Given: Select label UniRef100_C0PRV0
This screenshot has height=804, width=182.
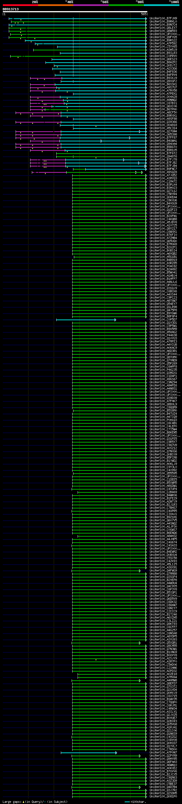Looking at the screenshot, I should point(163,56).
